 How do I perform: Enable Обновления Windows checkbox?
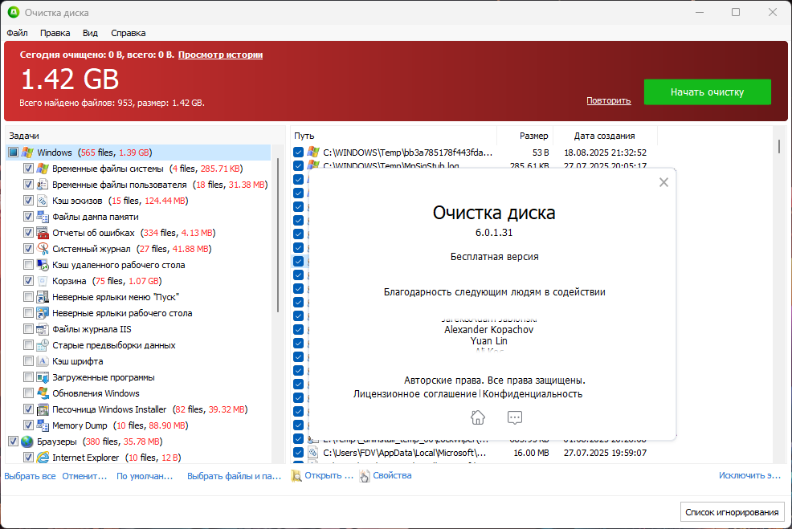(x=28, y=393)
